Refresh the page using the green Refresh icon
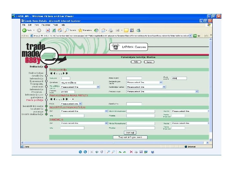The width and height of the screenshot is (233, 174). pyautogui.click(x=54, y=30)
